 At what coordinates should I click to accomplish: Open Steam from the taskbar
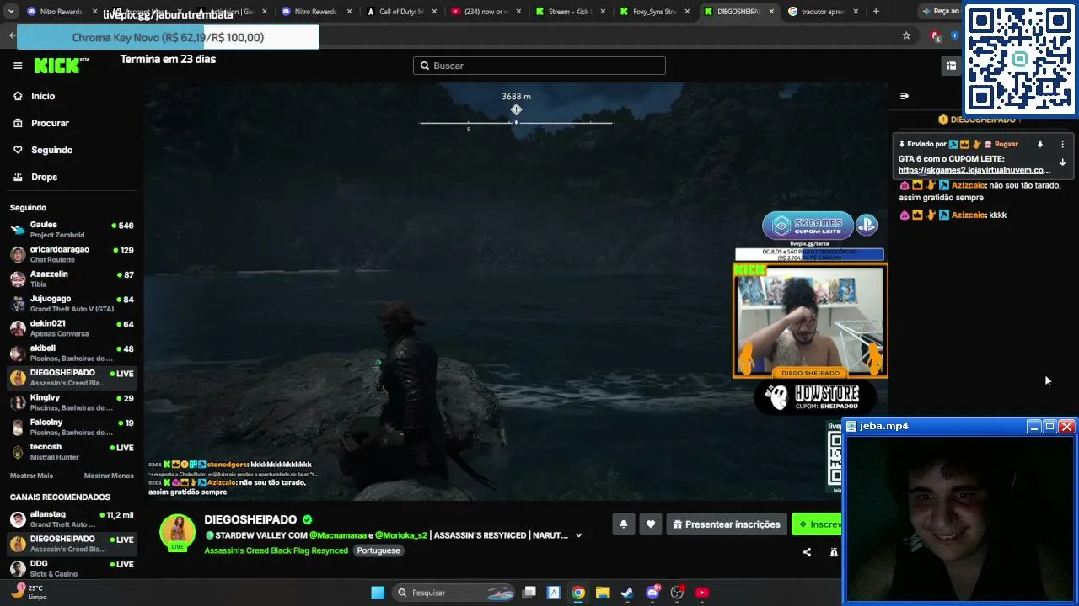(x=627, y=593)
